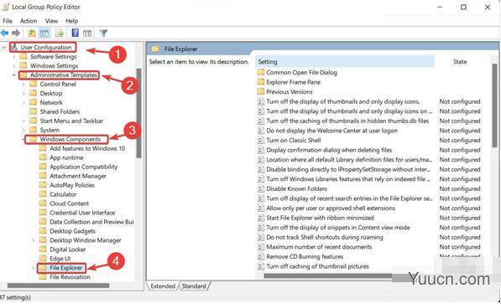The height and width of the screenshot is (304, 501).
Task: Click the Digital Locker folder icon
Action: [43, 249]
